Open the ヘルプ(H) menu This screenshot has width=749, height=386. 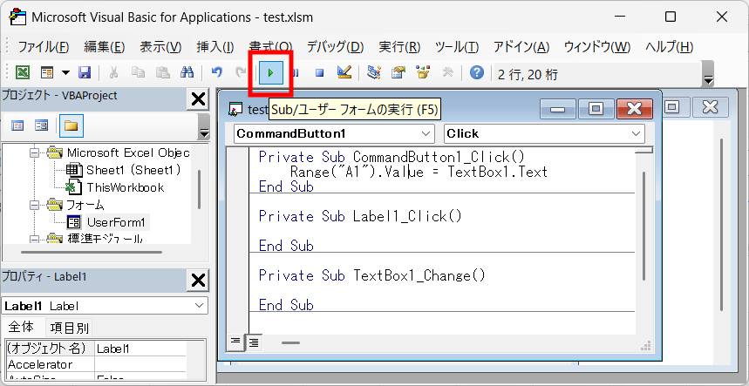(x=670, y=47)
